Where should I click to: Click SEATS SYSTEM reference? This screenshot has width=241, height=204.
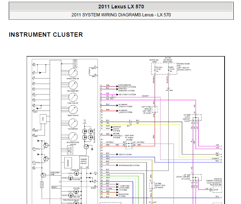pyautogui.click(x=125, y=155)
